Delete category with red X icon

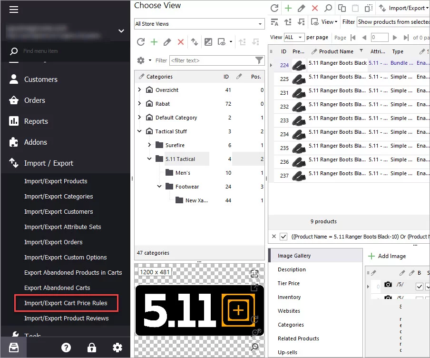click(x=181, y=42)
